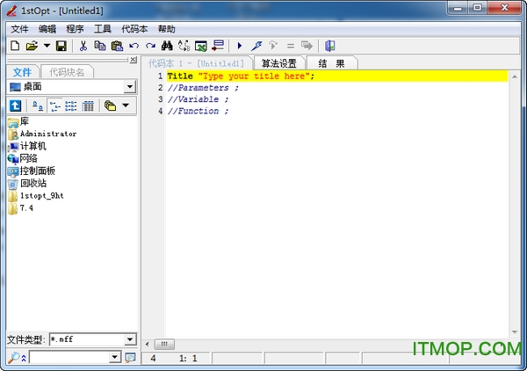
Task: Open the 程序 menu
Action: 75,29
